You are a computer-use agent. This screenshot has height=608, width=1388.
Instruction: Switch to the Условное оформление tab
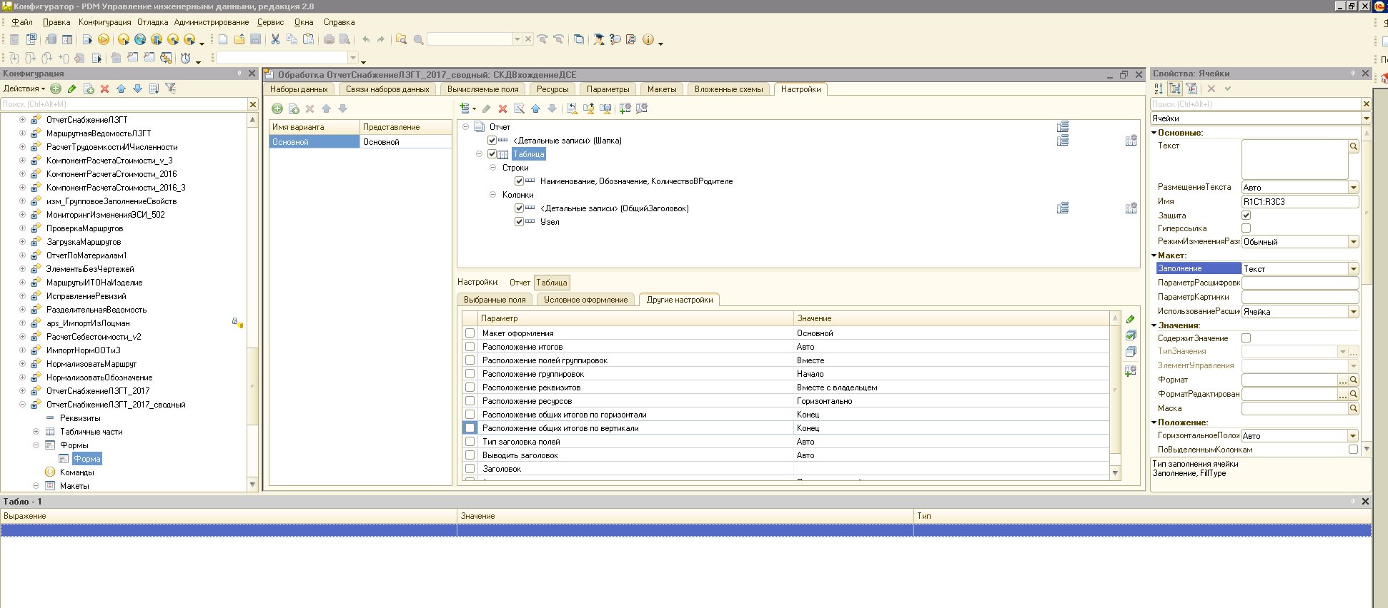tap(585, 300)
